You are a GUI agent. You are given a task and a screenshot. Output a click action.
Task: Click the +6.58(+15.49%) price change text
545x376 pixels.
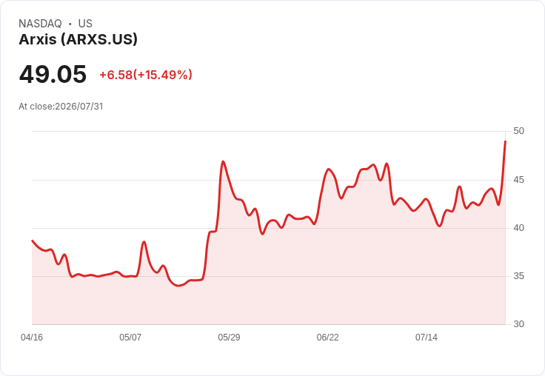click(146, 75)
